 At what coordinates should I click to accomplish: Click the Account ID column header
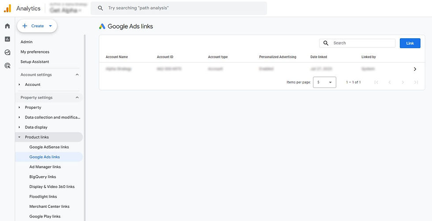tap(165, 57)
